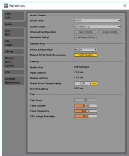Close the Preferences window

point(125,5)
